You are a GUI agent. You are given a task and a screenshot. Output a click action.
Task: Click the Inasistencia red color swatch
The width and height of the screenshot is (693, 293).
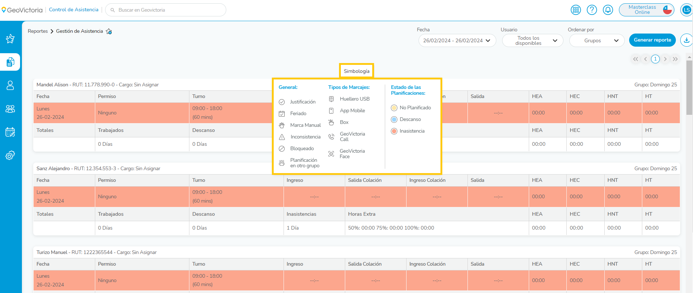(x=394, y=131)
